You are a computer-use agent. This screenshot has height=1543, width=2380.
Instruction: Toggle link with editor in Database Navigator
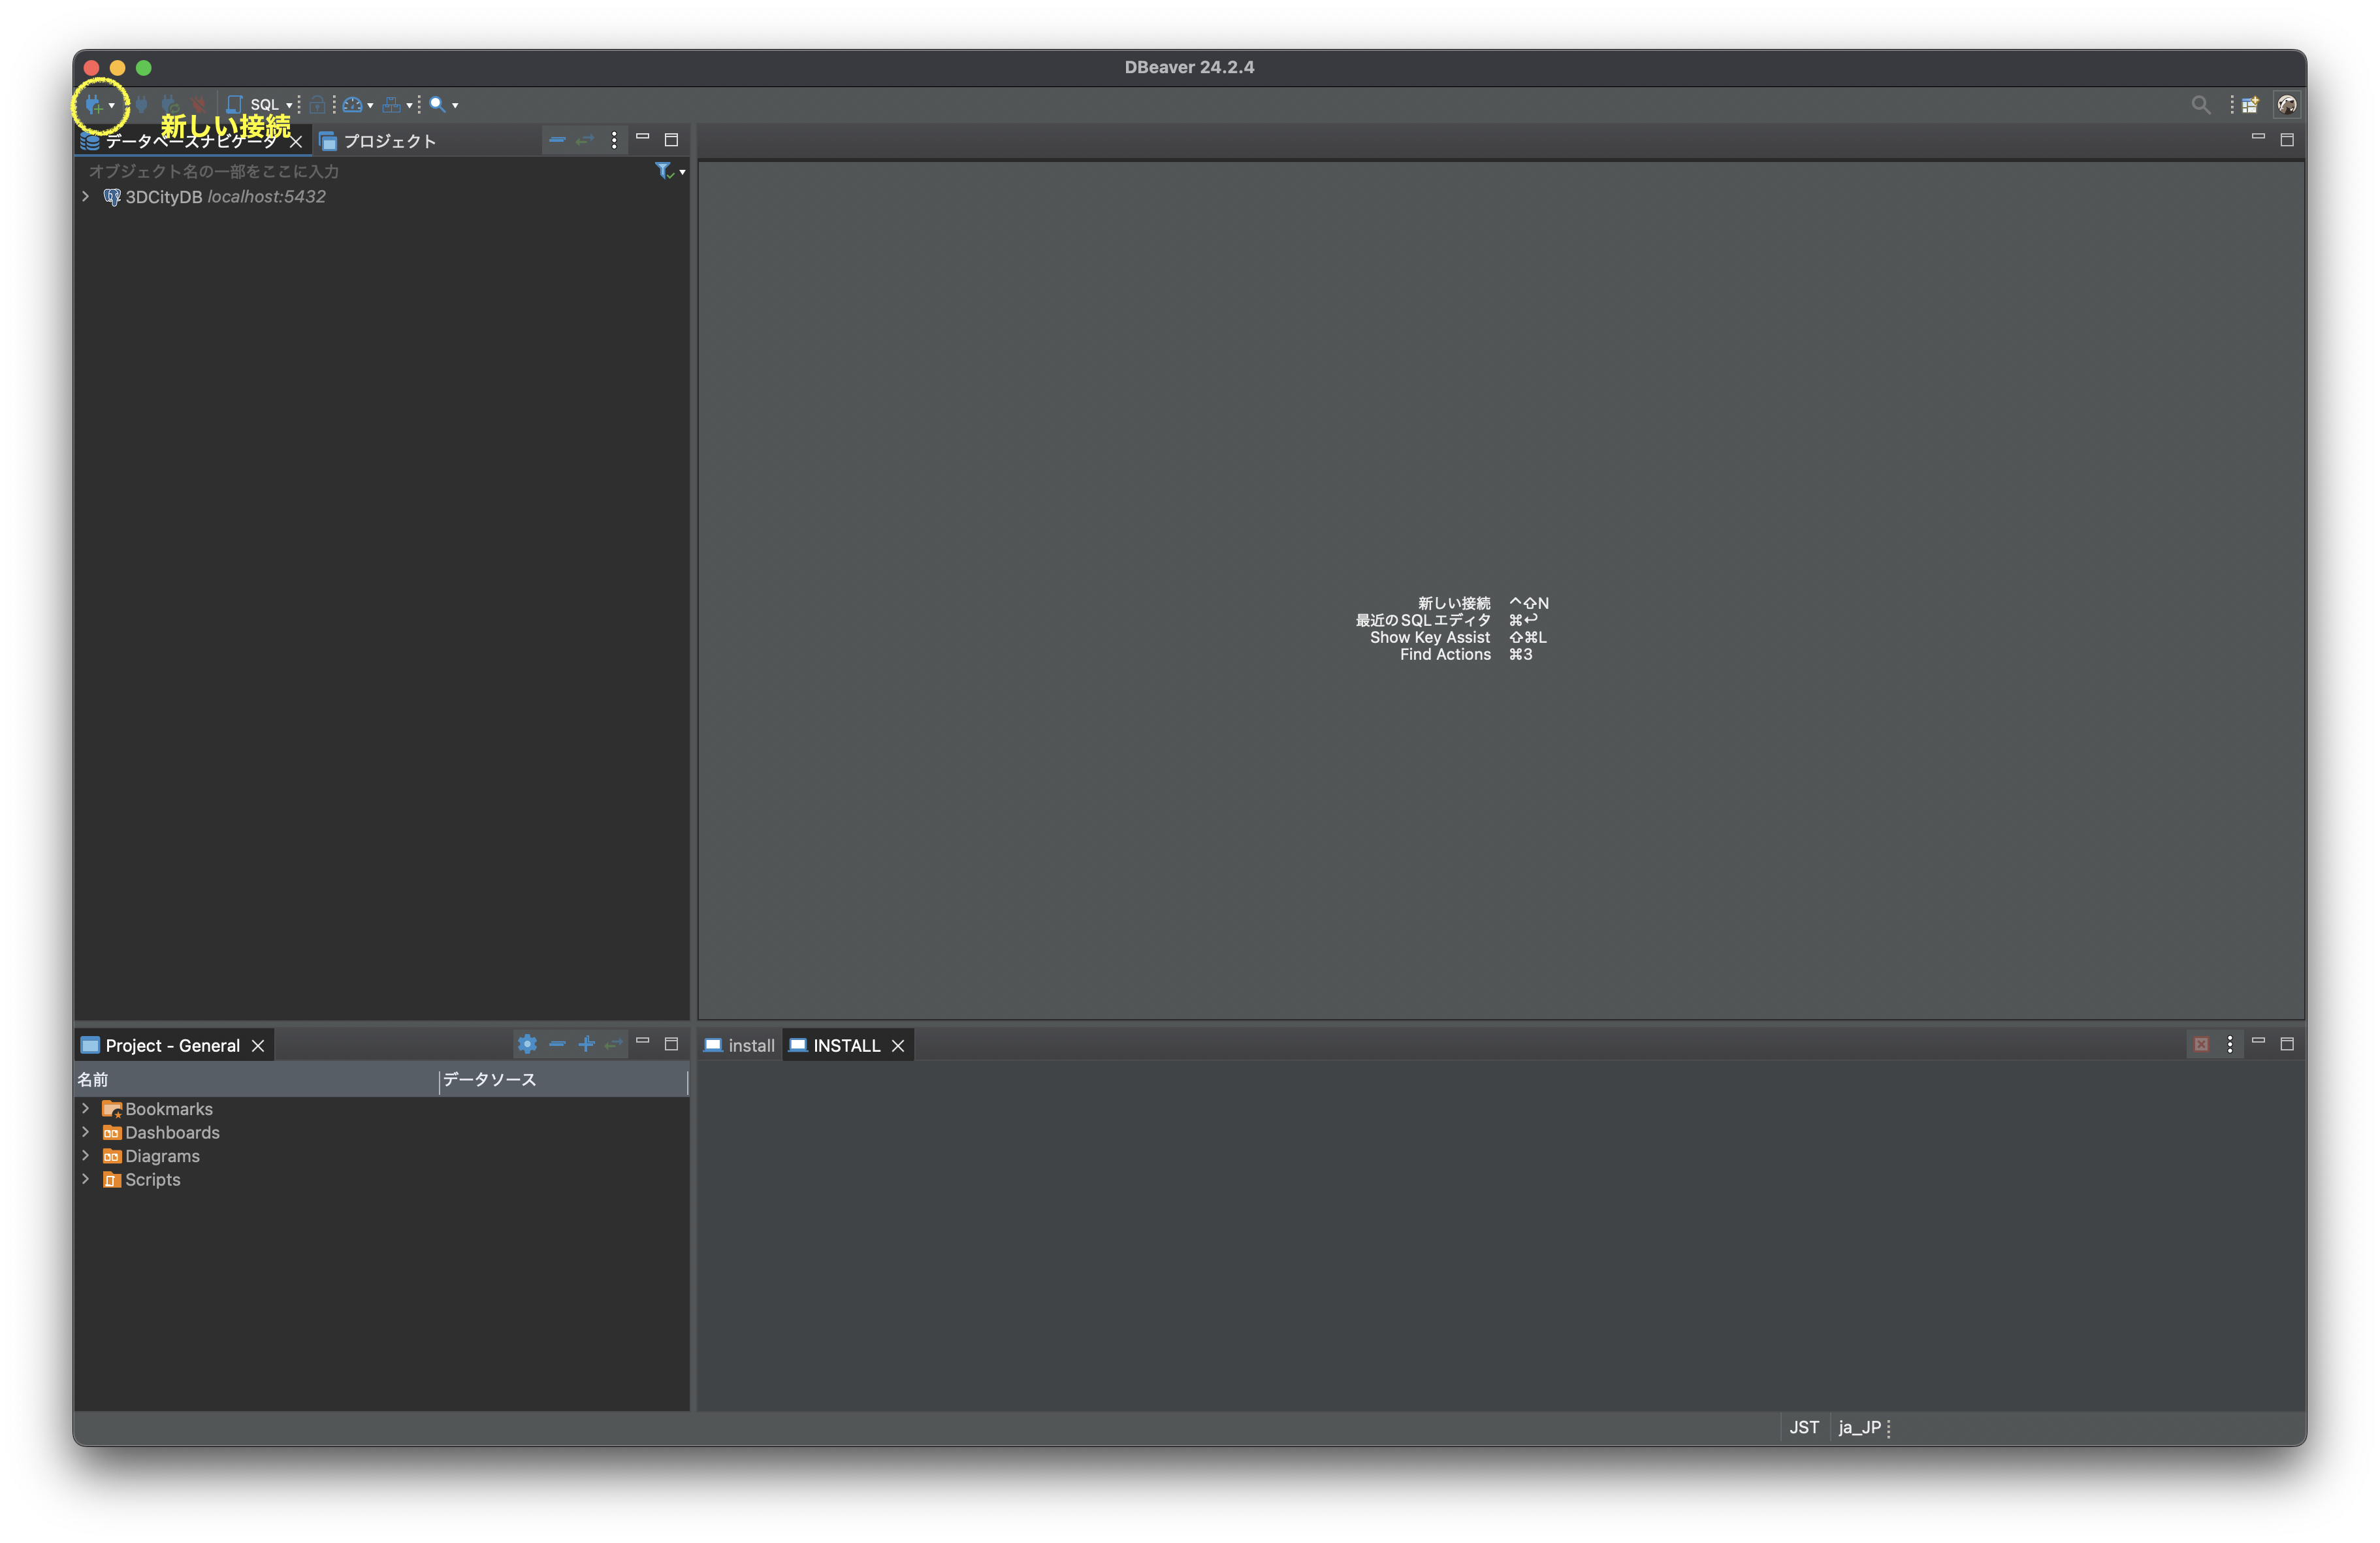pyautogui.click(x=585, y=140)
